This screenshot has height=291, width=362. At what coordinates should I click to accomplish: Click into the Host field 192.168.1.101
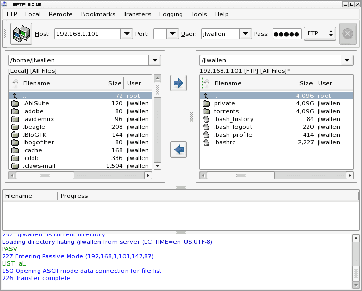pyautogui.click(x=88, y=34)
